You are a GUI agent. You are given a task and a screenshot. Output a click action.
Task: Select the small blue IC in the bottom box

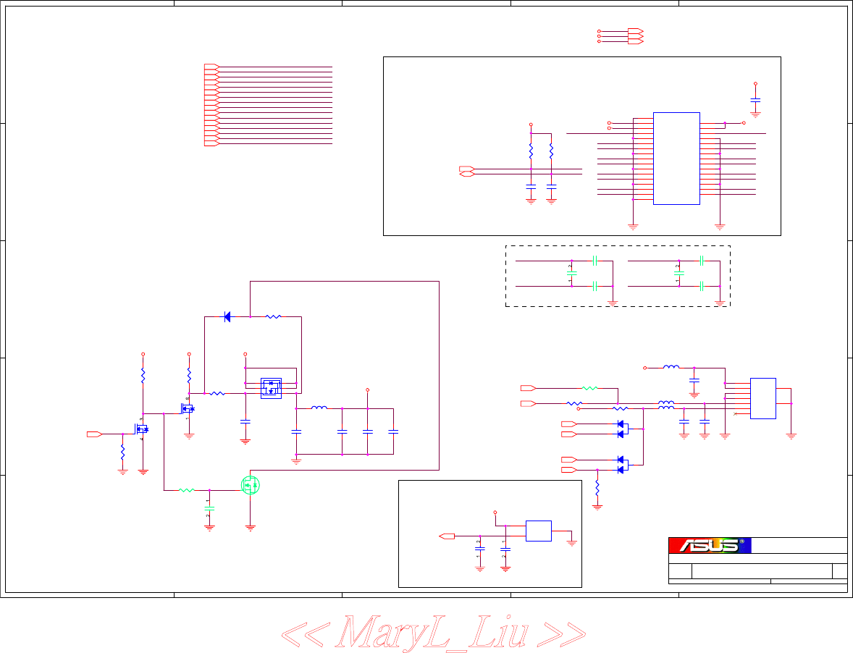pos(539,531)
